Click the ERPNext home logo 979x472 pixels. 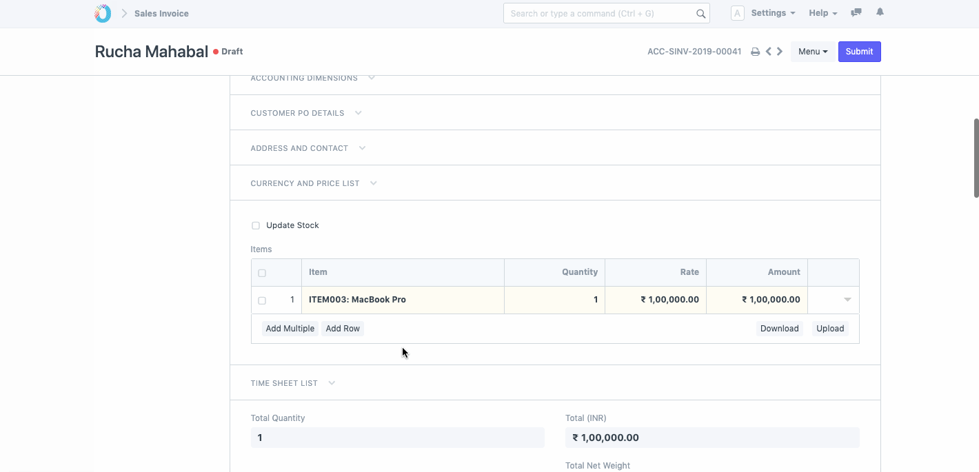point(103,13)
